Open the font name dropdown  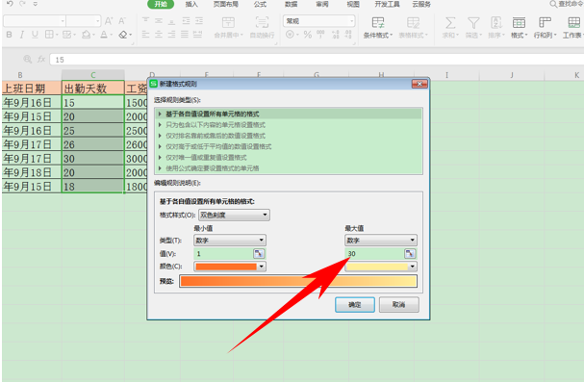pyautogui.click(x=63, y=21)
